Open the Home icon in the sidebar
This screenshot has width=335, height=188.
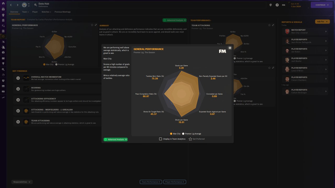click(3, 3)
